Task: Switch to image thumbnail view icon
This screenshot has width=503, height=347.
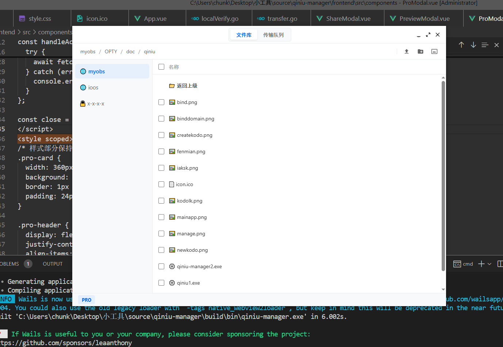Action: click(434, 51)
